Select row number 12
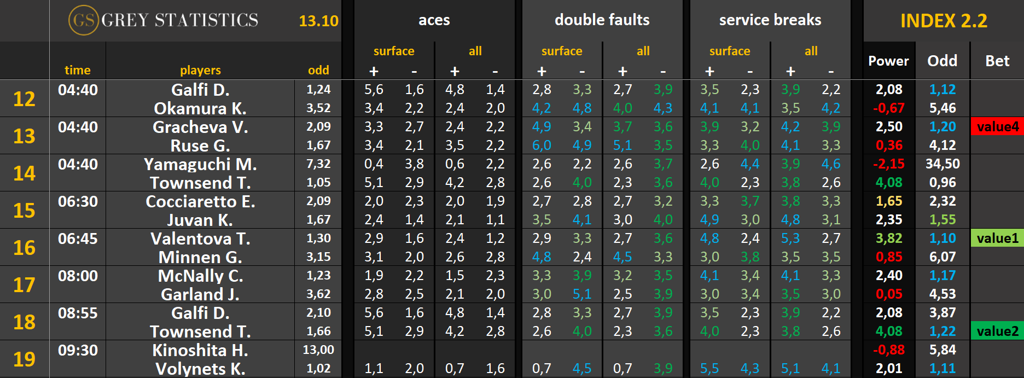Viewport: 1024px width, 378px height. (24, 99)
